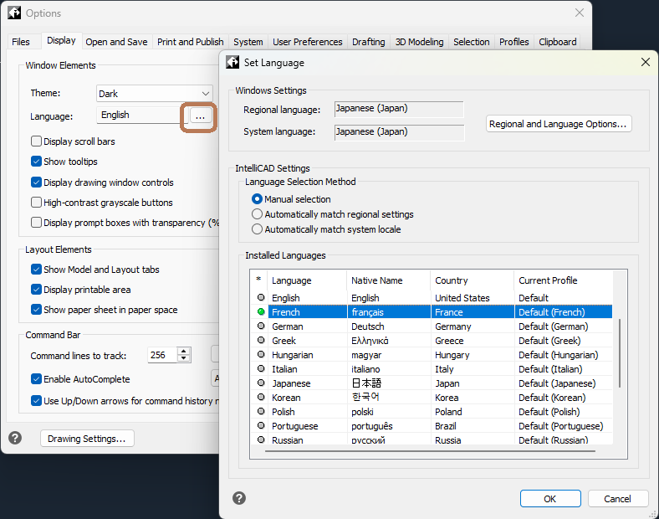
Task: Enable High-contrast grayscale buttons
Action: pos(37,203)
